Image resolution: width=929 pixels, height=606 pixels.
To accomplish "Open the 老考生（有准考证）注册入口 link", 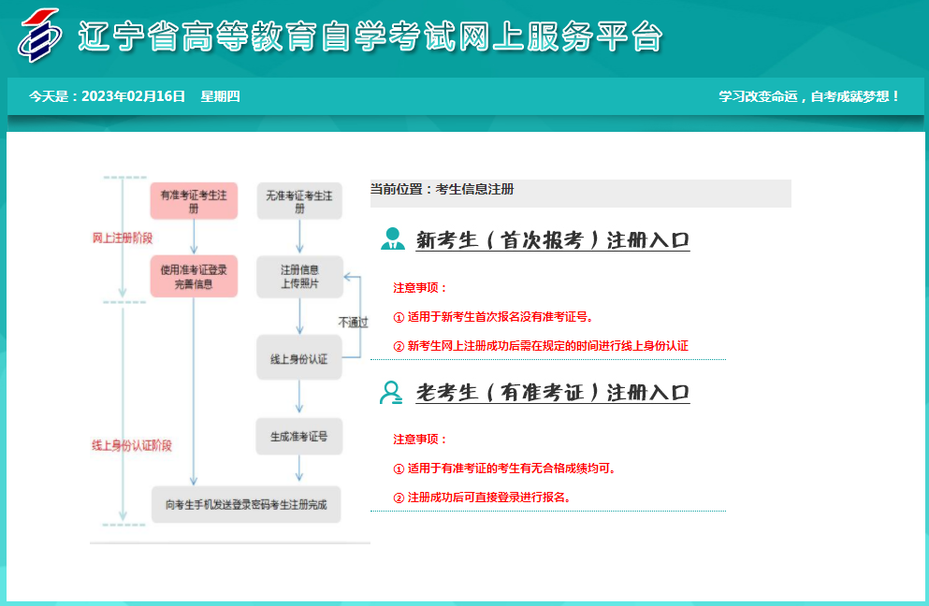I will click(552, 393).
